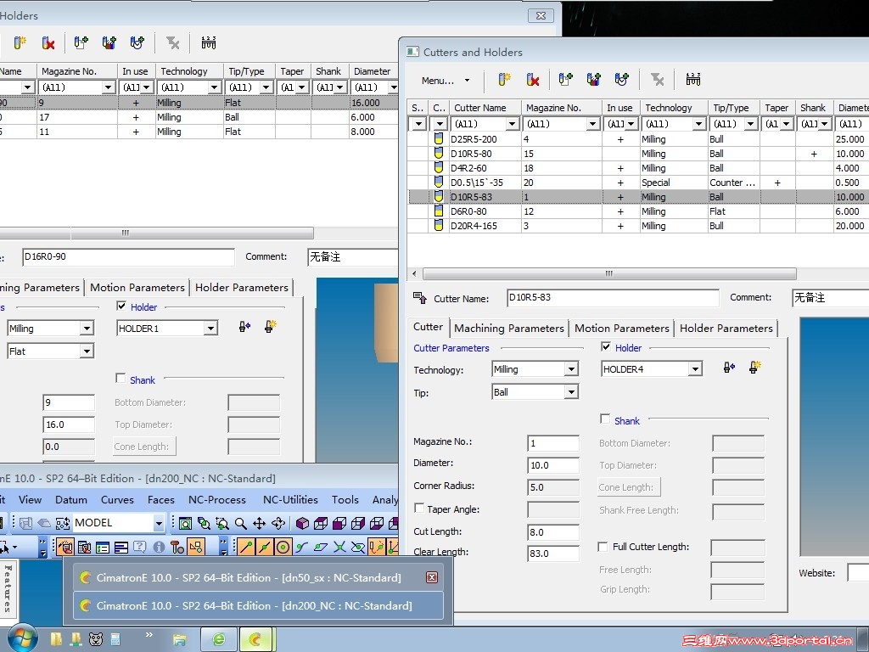Image resolution: width=869 pixels, height=652 pixels.
Task: Click the New Cutter icon in the front Cutters and Holders window
Action: pyautogui.click(x=504, y=80)
